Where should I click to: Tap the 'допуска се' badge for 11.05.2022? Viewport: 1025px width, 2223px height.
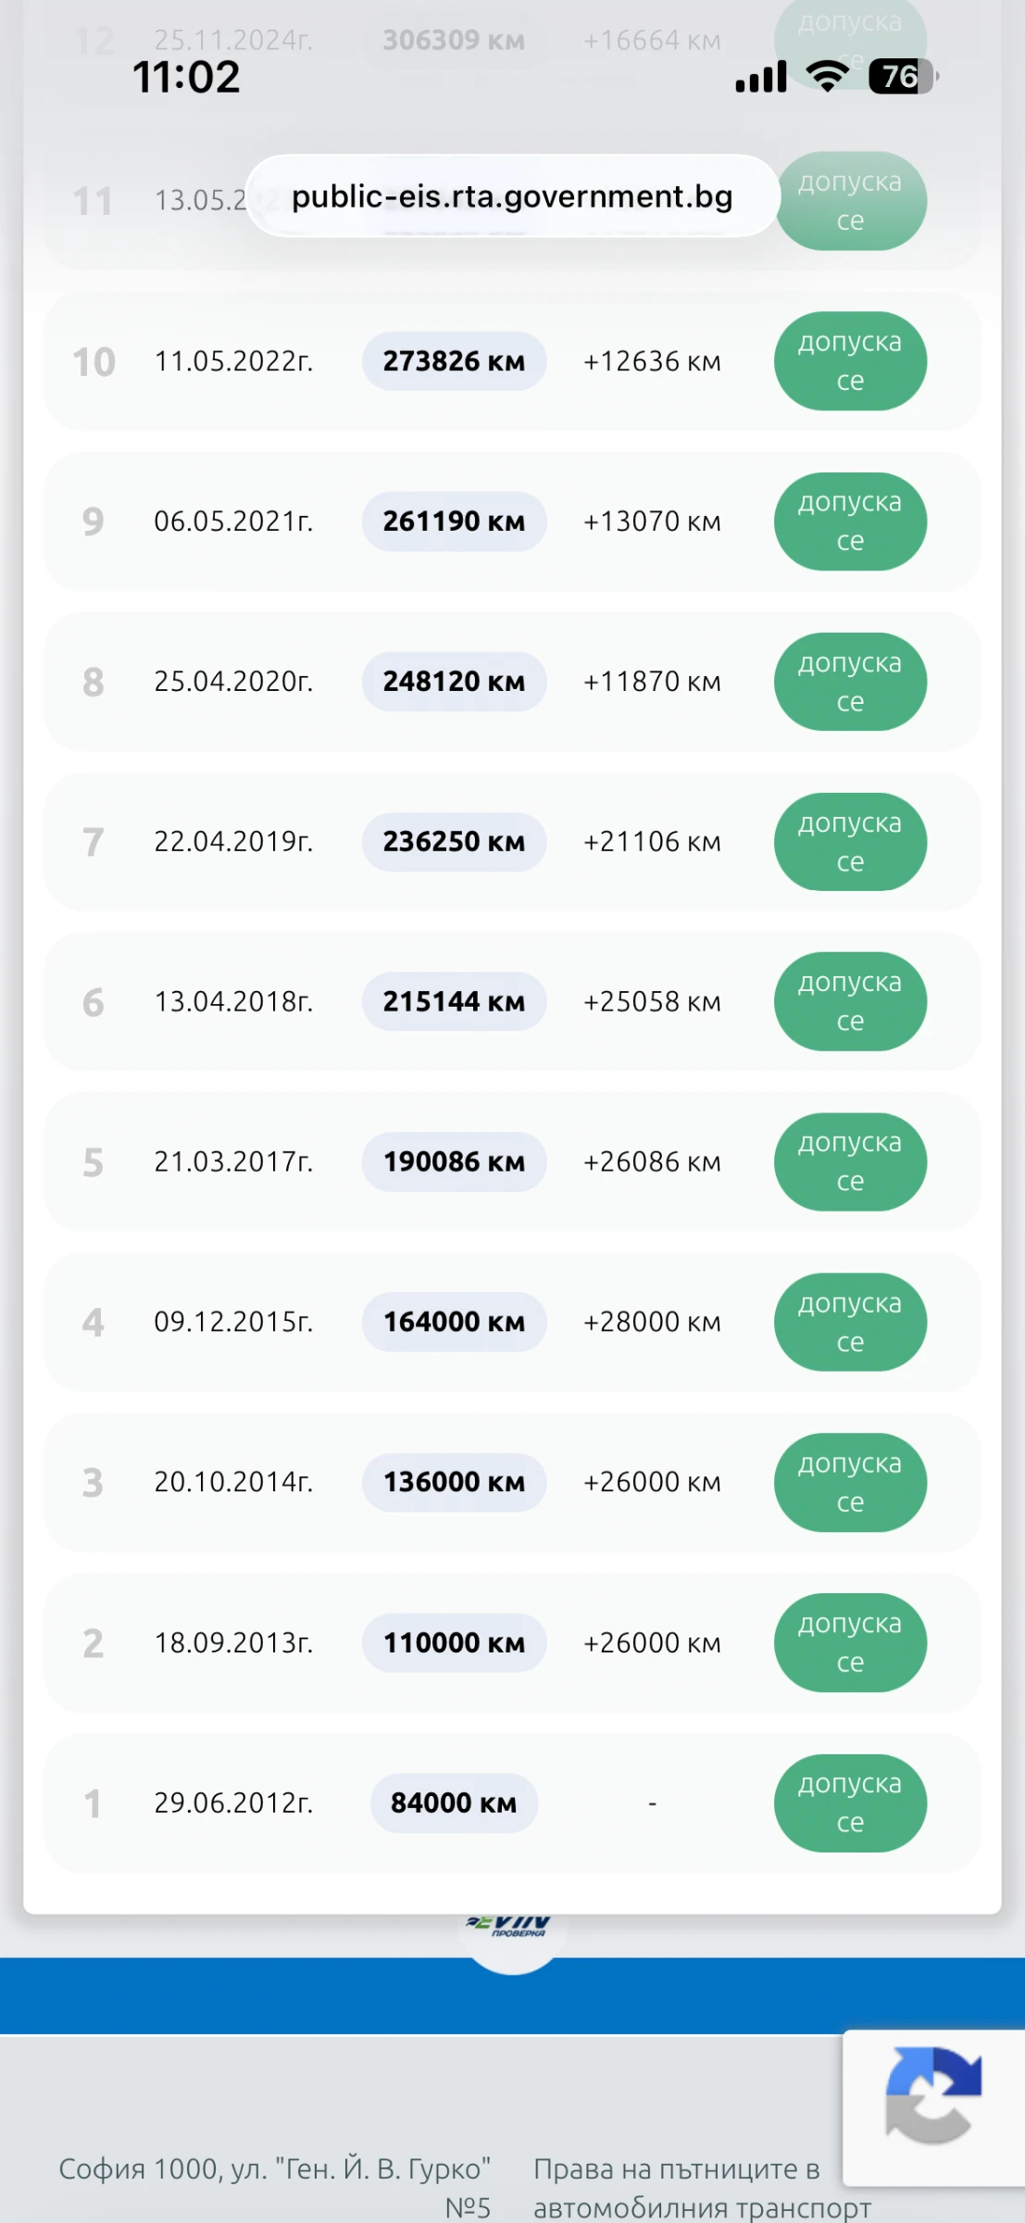[x=850, y=361]
